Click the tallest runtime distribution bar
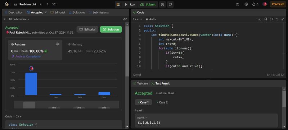Image resolution: width=288 pixels, height=130 pixels. click(31, 84)
